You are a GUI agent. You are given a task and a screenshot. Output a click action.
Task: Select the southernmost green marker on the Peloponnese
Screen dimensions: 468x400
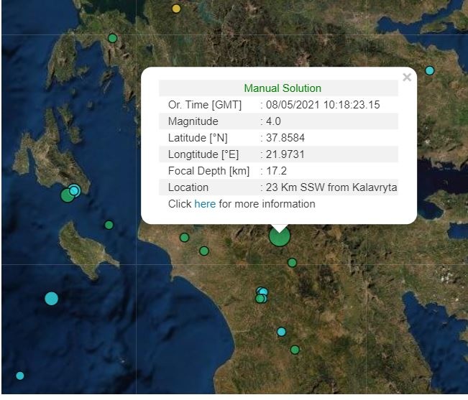tap(295, 350)
